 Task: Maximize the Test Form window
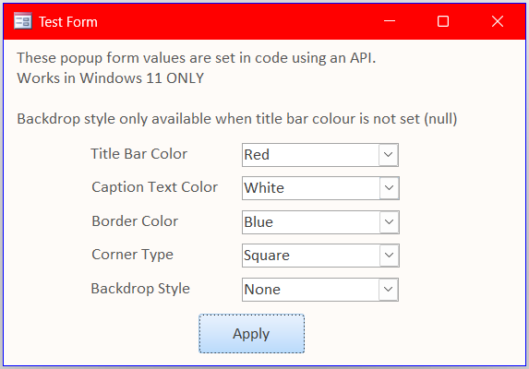coord(443,21)
